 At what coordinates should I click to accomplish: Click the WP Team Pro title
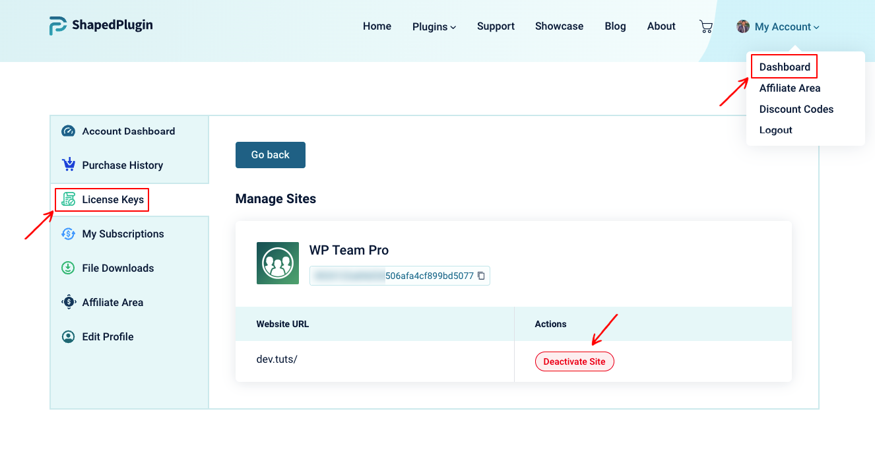pos(349,250)
